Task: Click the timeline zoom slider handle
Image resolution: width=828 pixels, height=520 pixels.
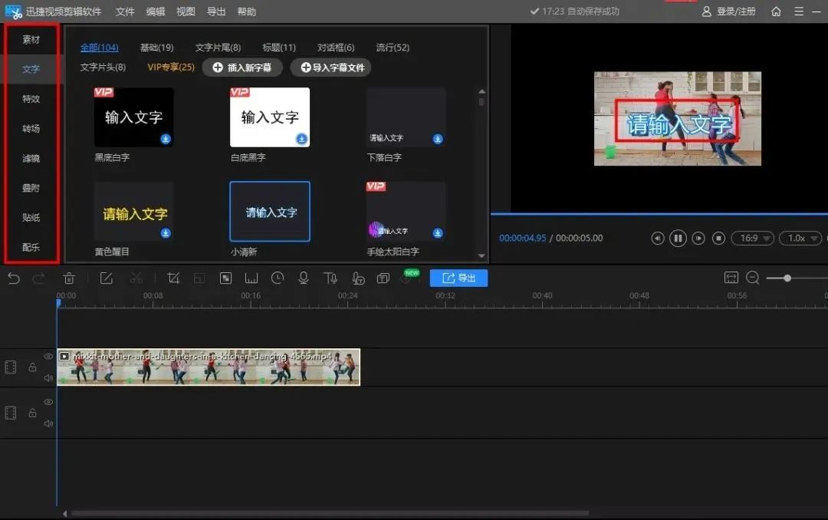Action: click(787, 278)
